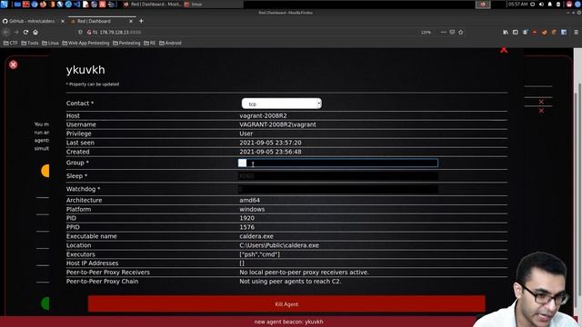Open a new browser tab
The image size is (582, 327).
(141, 21)
